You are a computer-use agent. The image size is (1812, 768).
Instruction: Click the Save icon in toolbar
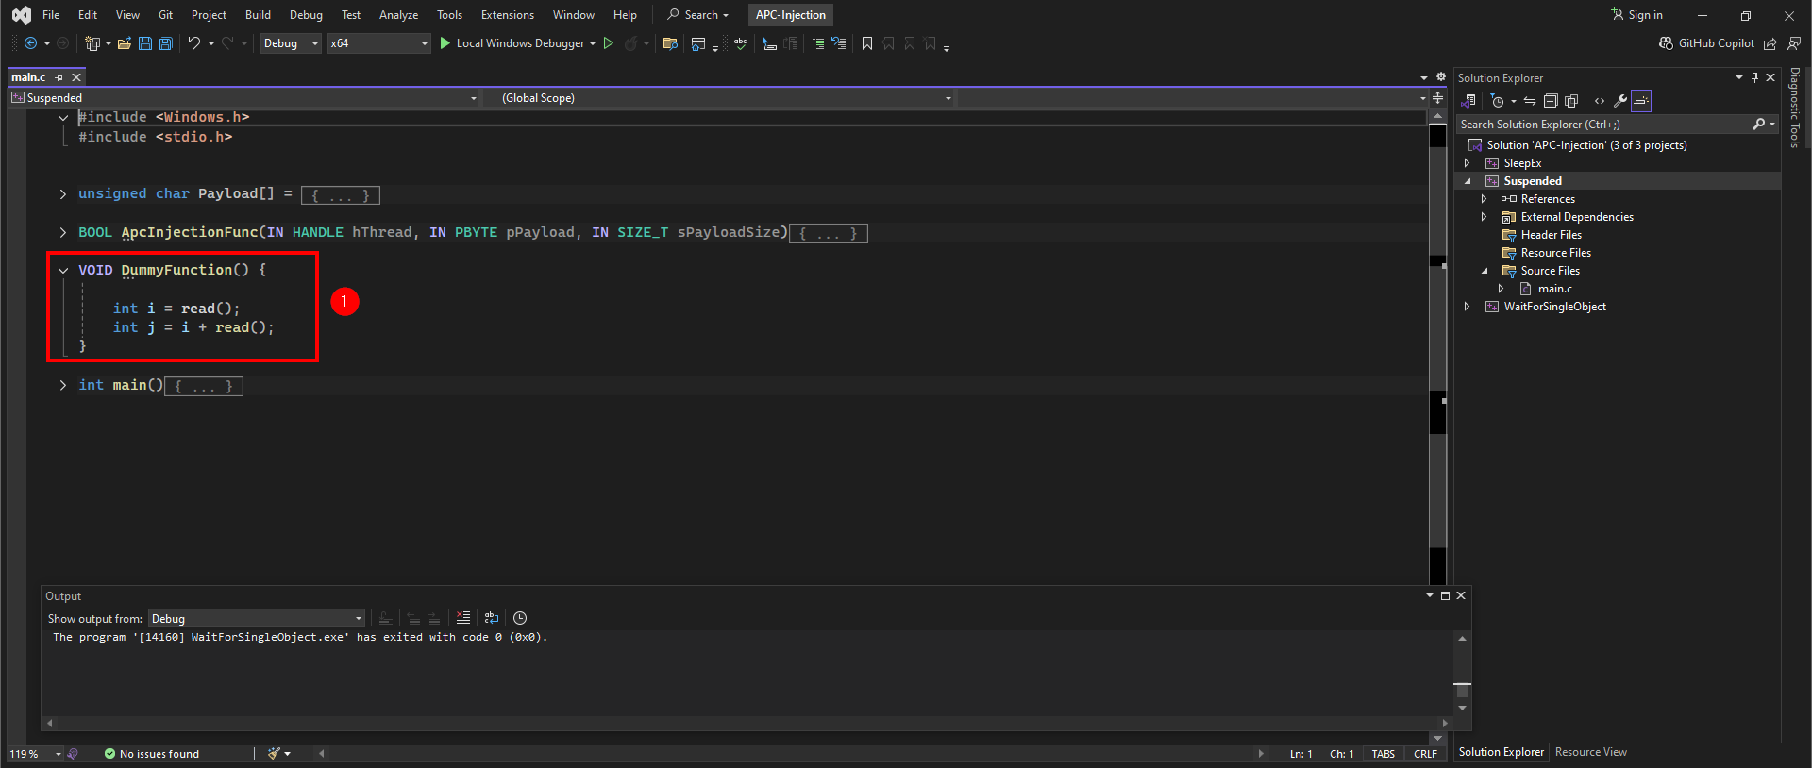145,43
